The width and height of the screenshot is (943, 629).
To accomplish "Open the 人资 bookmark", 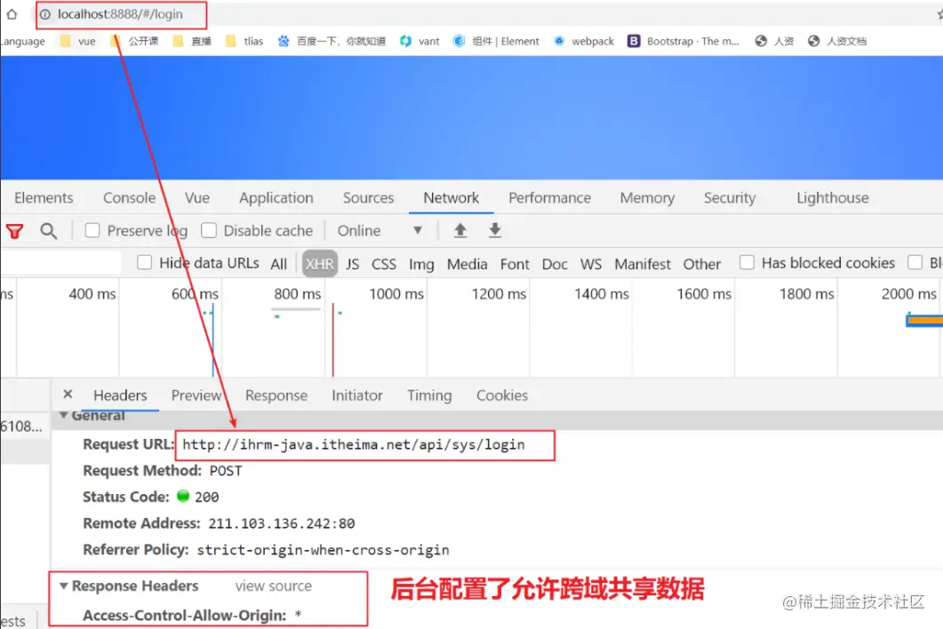I will point(775,41).
